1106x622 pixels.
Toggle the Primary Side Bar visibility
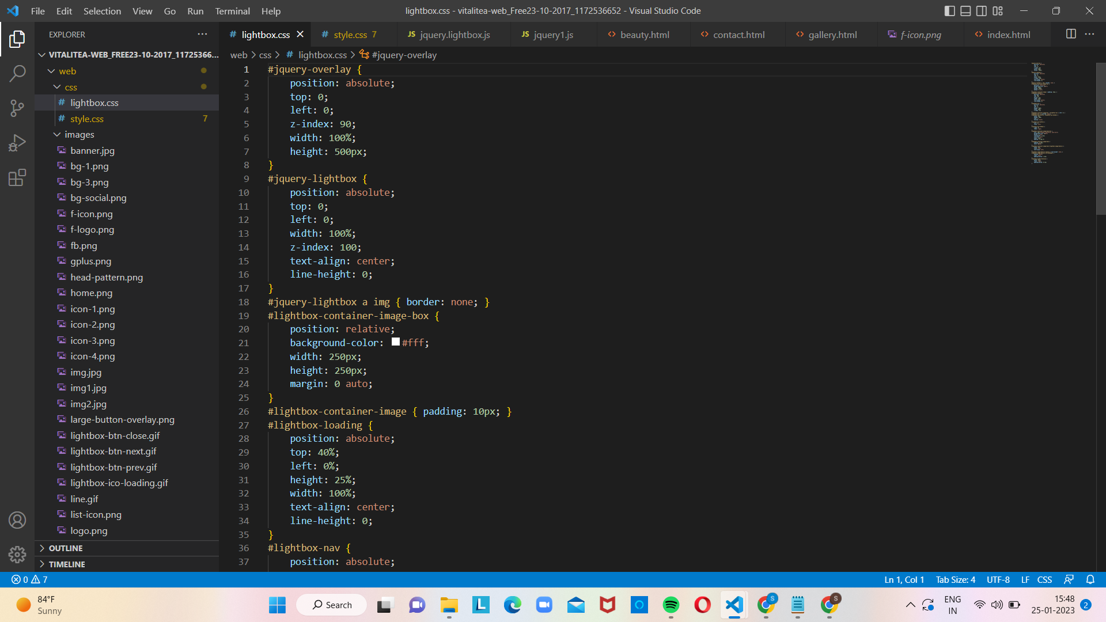click(x=949, y=10)
